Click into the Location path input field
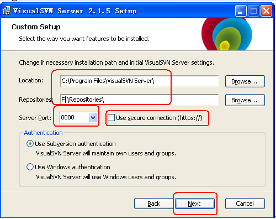 (x=140, y=81)
